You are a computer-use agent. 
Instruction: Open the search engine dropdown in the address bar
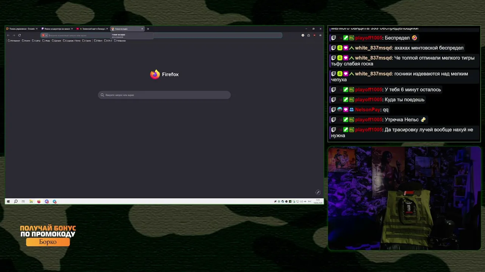tap(44, 35)
